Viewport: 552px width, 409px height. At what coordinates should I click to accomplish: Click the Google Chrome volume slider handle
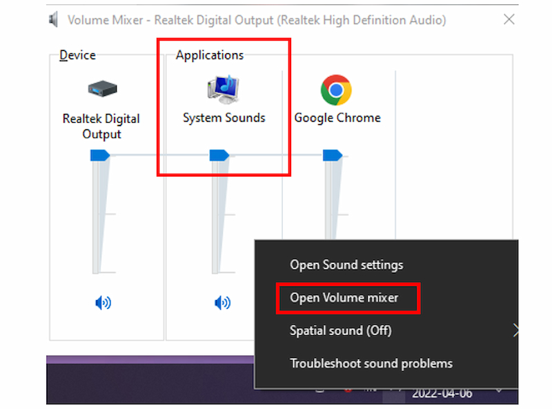[333, 155]
